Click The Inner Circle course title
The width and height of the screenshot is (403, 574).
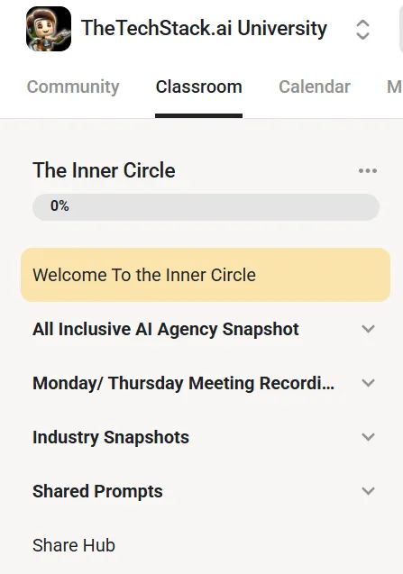click(x=104, y=170)
